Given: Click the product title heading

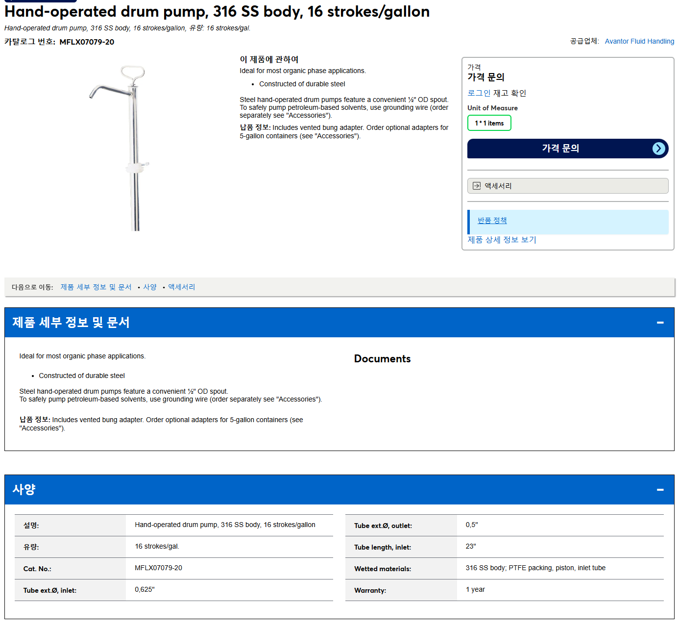Looking at the screenshot, I should pos(217,11).
